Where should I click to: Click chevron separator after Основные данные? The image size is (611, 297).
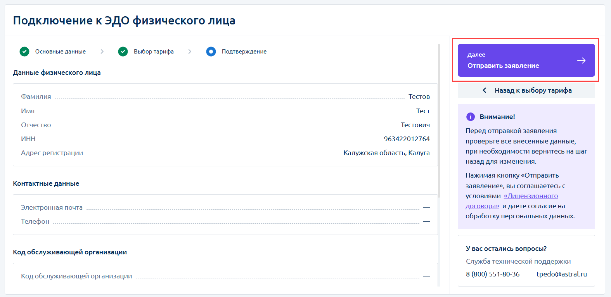coord(102,52)
